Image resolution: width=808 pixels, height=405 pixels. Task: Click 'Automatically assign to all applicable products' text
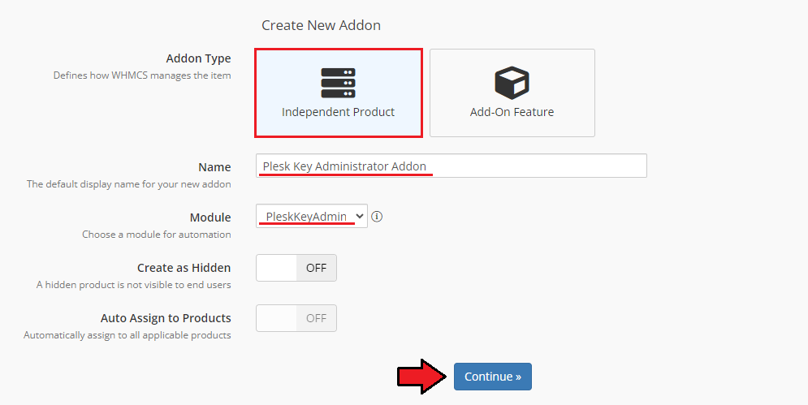point(127,335)
